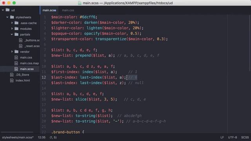Click the main.scss file icon in tree
Viewport: 251px width, 141px height.
click(x=16, y=69)
